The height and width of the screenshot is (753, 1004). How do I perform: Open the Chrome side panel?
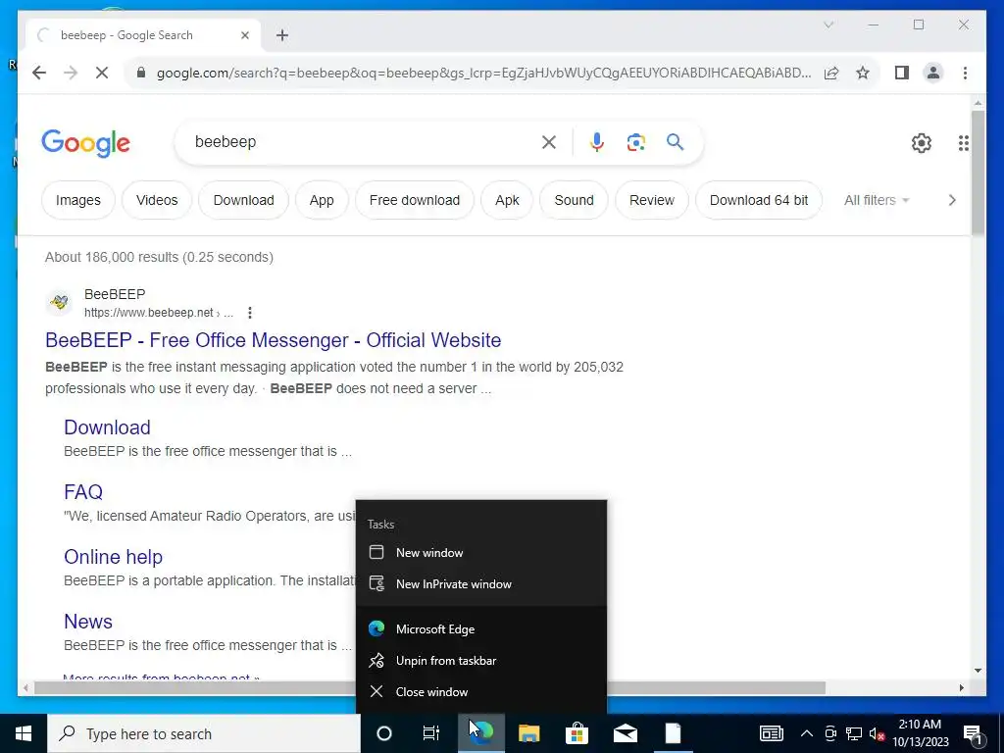[902, 73]
